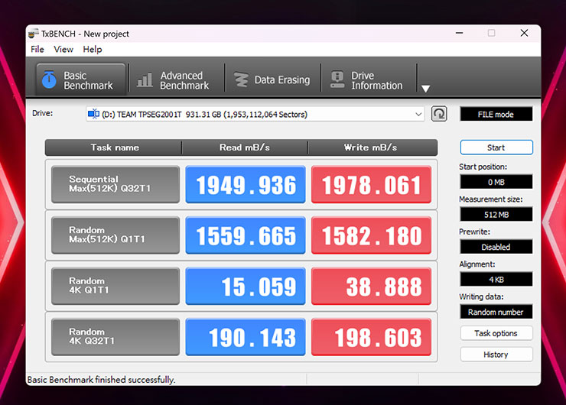Open the File menu
Viewport: 566px width, 405px height.
(37, 50)
